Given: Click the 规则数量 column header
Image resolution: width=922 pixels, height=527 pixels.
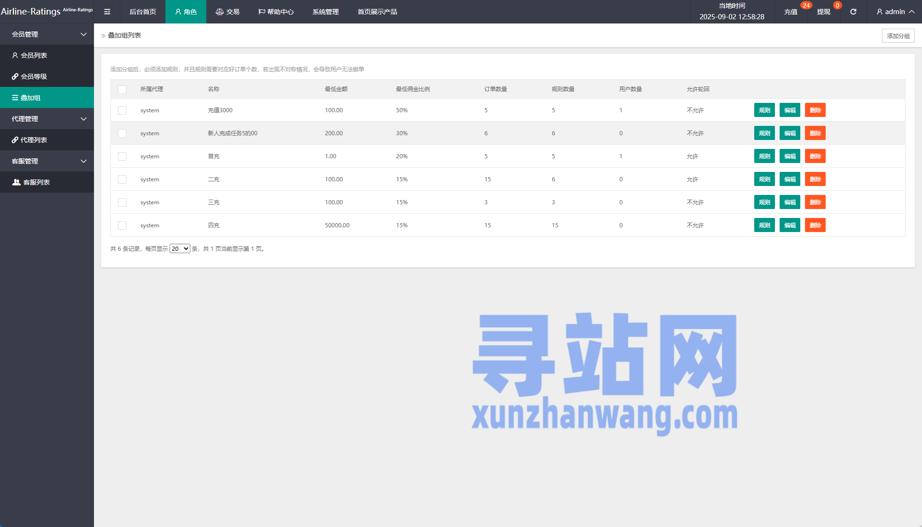Looking at the screenshot, I should 563,89.
